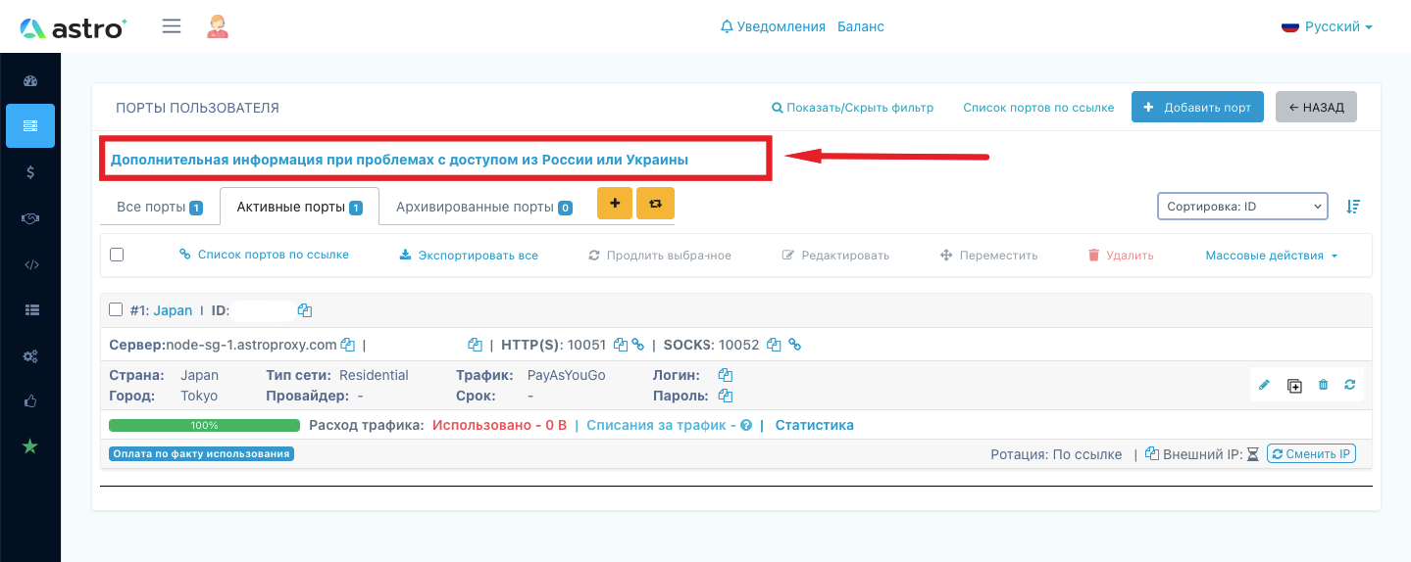Delete the Japan port with trash icon
The image size is (1411, 562).
pos(1323,385)
